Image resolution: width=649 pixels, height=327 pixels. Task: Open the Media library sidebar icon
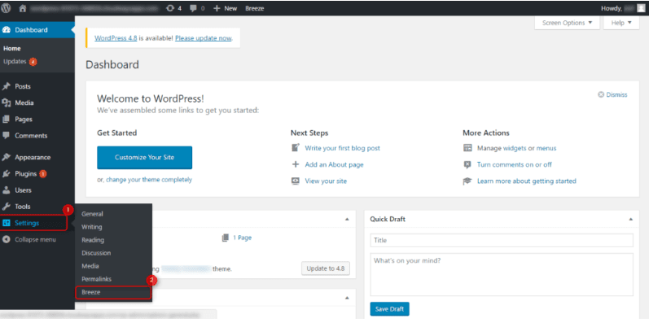tap(7, 102)
